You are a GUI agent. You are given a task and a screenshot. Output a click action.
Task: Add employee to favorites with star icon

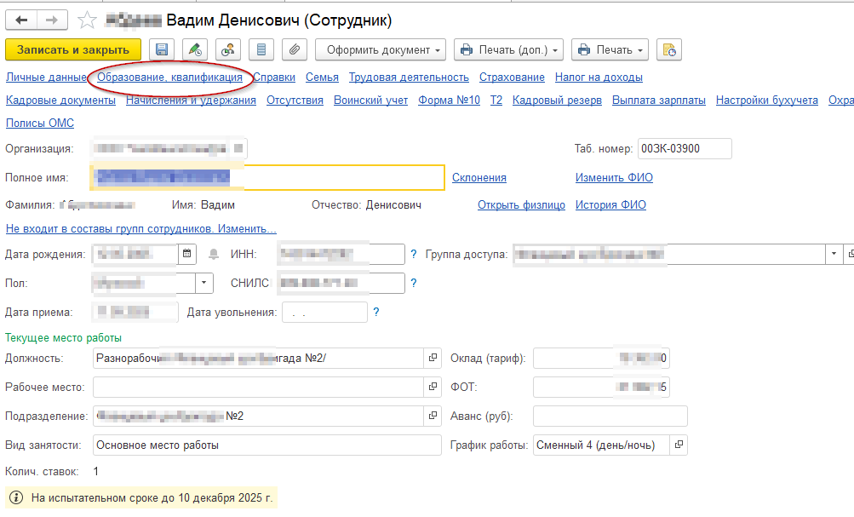(x=86, y=20)
